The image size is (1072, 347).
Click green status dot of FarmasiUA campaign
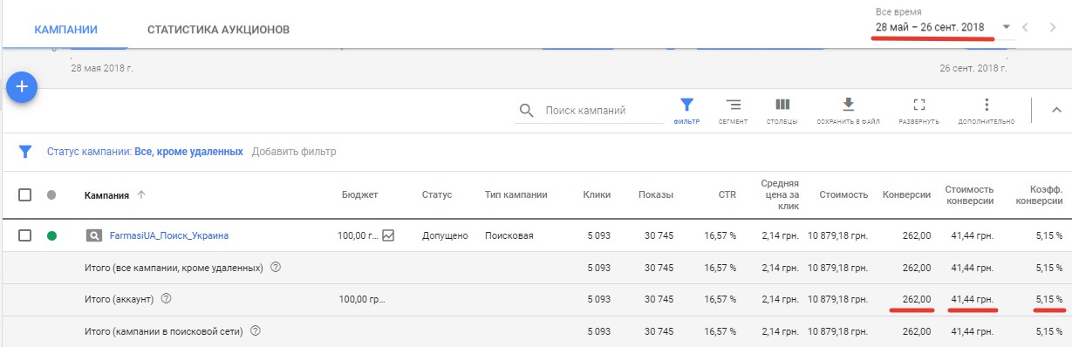coord(51,235)
